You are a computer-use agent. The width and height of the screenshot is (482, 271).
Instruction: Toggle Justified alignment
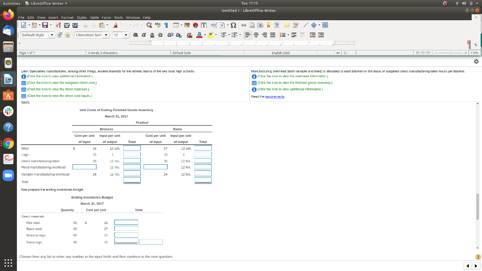pyautogui.click(x=273, y=35)
